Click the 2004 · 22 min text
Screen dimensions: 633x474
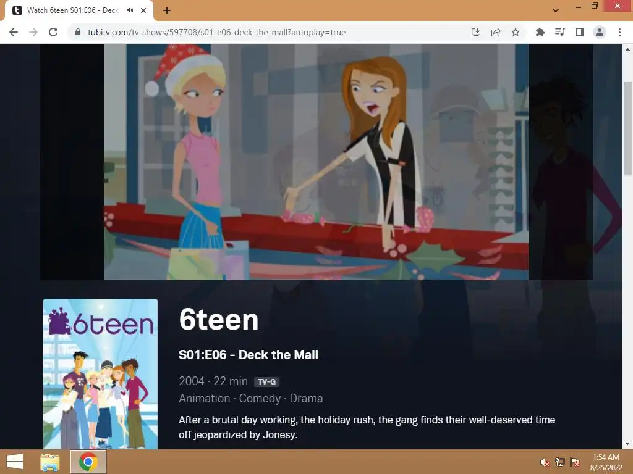click(x=213, y=381)
